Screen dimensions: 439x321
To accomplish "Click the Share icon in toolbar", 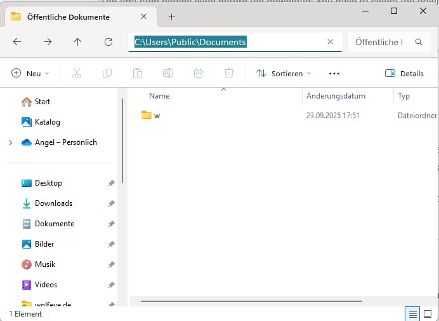I will 199,73.
